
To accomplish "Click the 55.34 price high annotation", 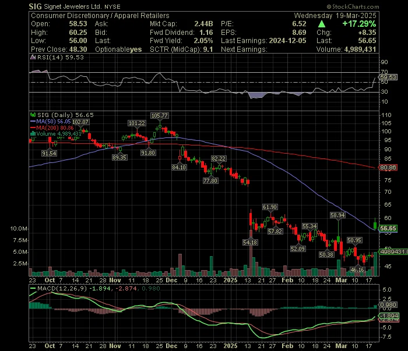I will coord(309,226).
